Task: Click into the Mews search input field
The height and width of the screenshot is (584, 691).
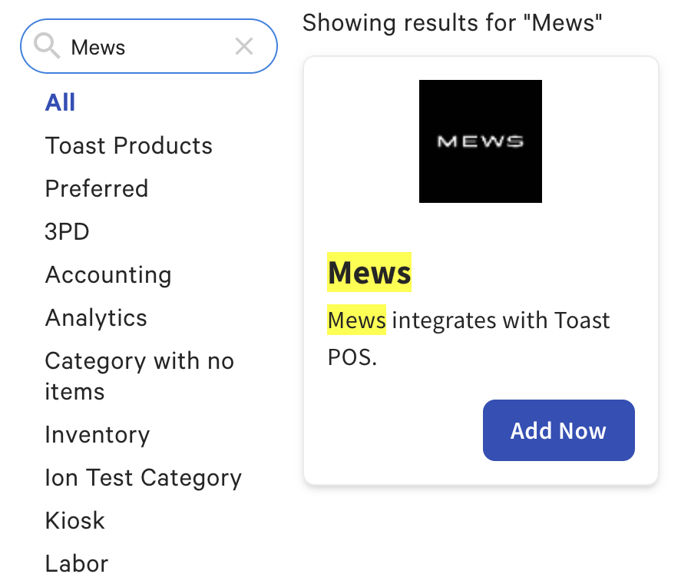Action: (x=146, y=47)
